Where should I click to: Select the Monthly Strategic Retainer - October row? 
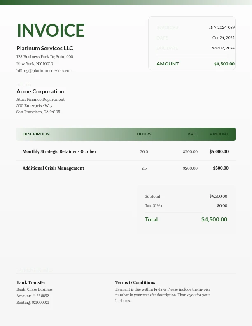coord(59,151)
